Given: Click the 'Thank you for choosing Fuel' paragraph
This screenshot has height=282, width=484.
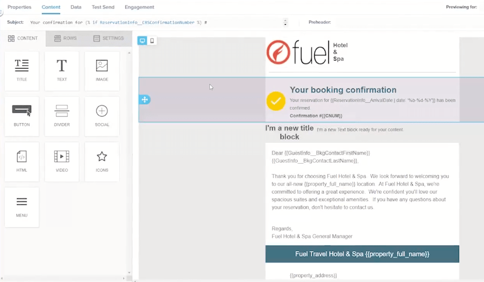Looking at the screenshot, I should (x=360, y=192).
